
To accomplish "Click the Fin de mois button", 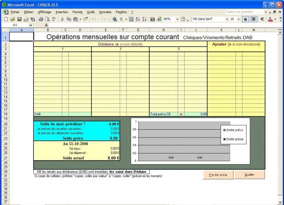I will (x=218, y=175).
